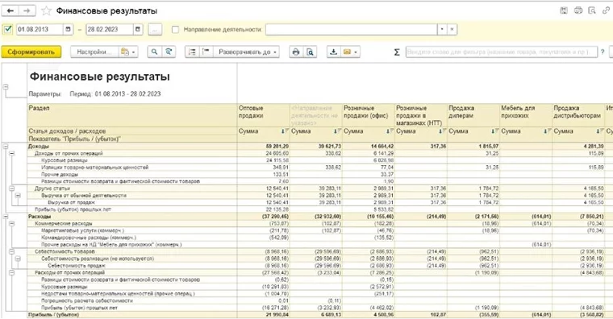
Task: Open period selection ellipsis button
Action: 155,29
